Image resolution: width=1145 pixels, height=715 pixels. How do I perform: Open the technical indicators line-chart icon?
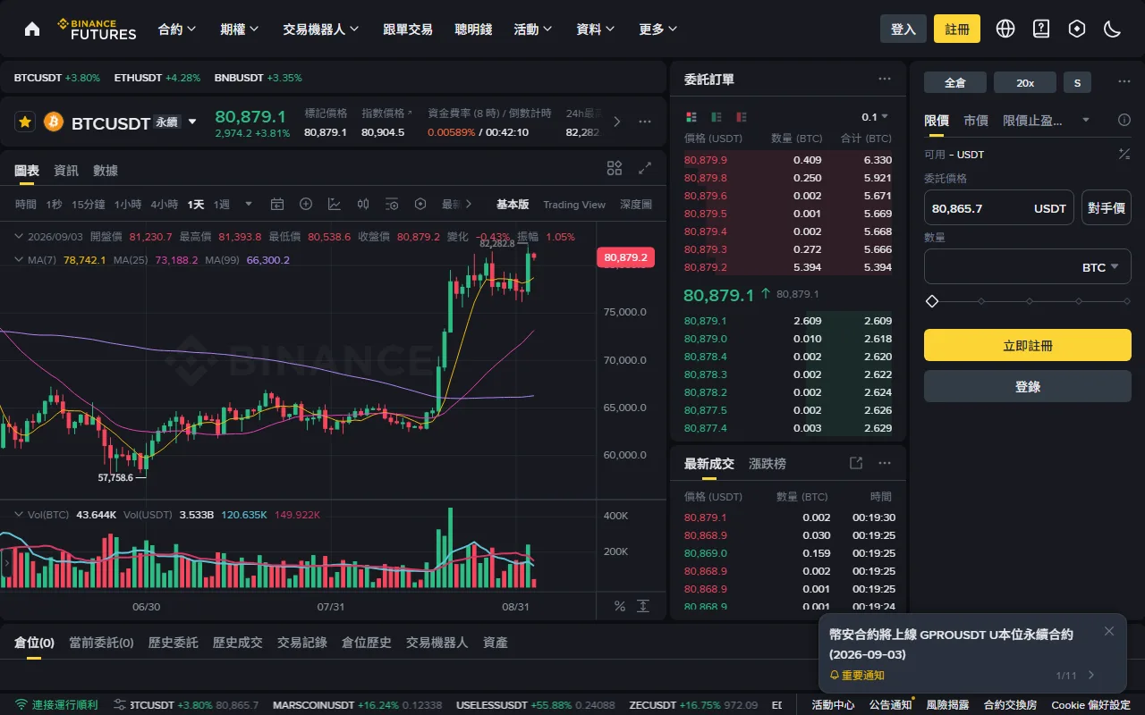[335, 204]
